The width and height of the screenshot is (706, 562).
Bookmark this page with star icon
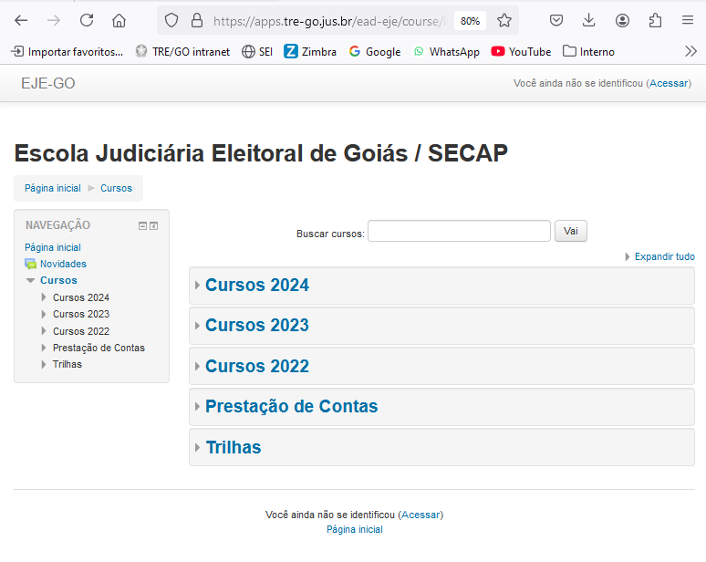click(504, 20)
